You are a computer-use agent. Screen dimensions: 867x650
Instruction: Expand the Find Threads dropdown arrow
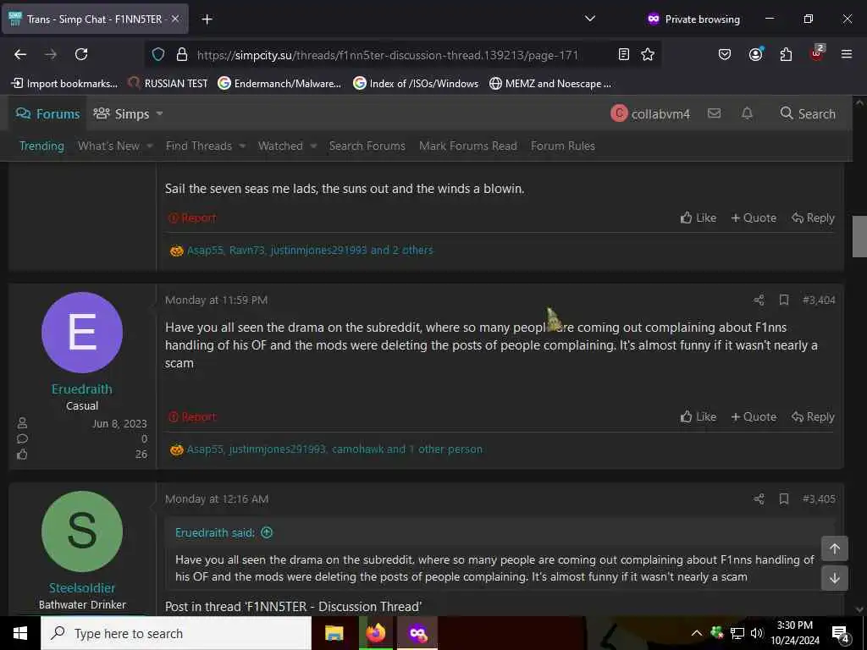click(x=242, y=146)
